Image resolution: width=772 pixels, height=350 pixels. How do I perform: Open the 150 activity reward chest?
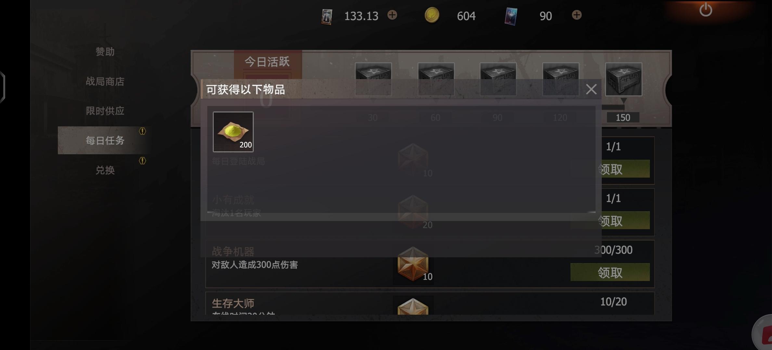624,79
